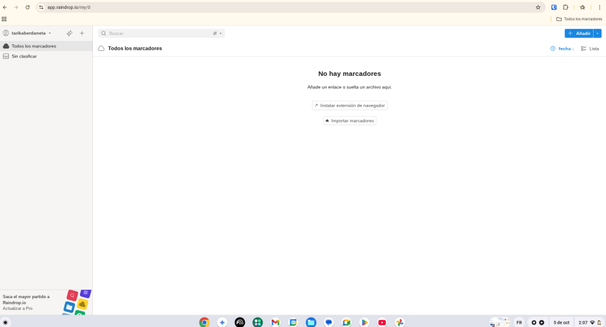Click the plus icon to create a collection
Viewport: 606px width, 327px height.
pos(82,33)
